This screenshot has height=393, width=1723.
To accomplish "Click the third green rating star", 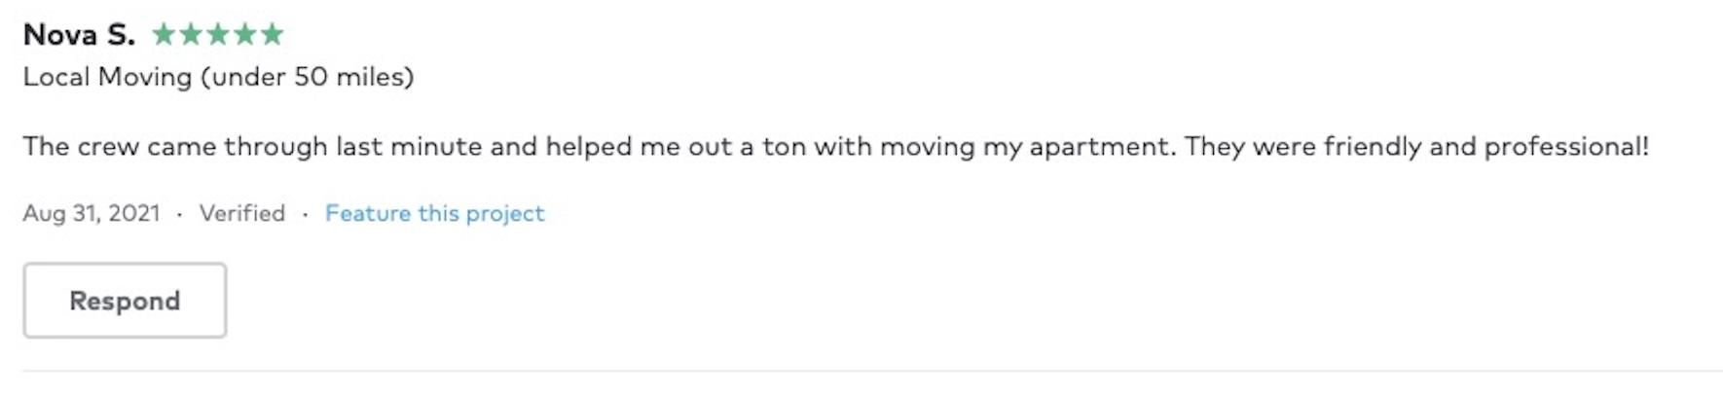I will (x=218, y=35).
